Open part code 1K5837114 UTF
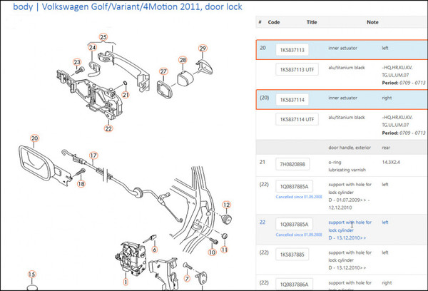The height and width of the screenshot is (291, 428). [x=296, y=119]
